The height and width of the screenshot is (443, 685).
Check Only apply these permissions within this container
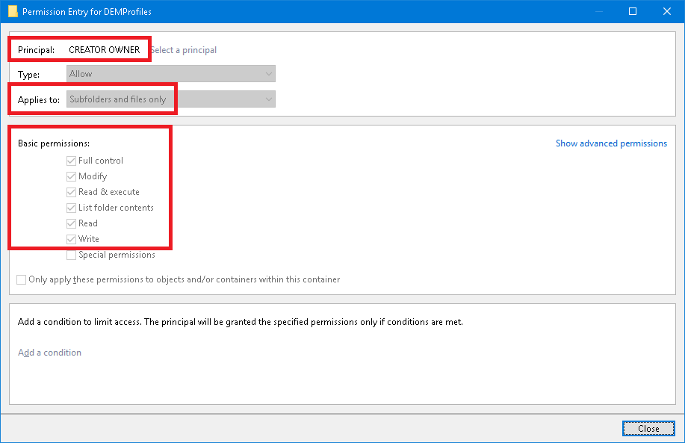pos(22,279)
